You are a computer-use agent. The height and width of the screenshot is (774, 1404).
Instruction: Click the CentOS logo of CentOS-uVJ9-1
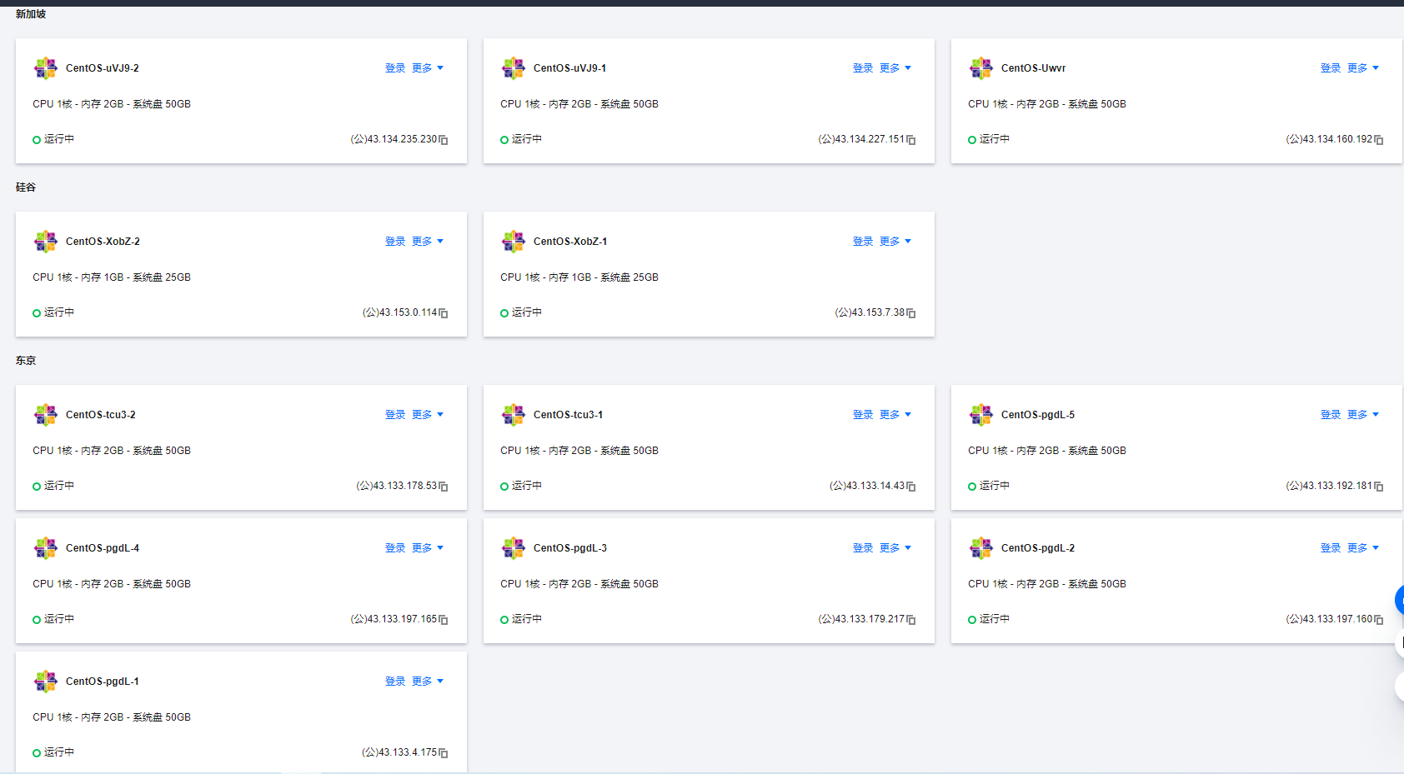click(x=513, y=68)
